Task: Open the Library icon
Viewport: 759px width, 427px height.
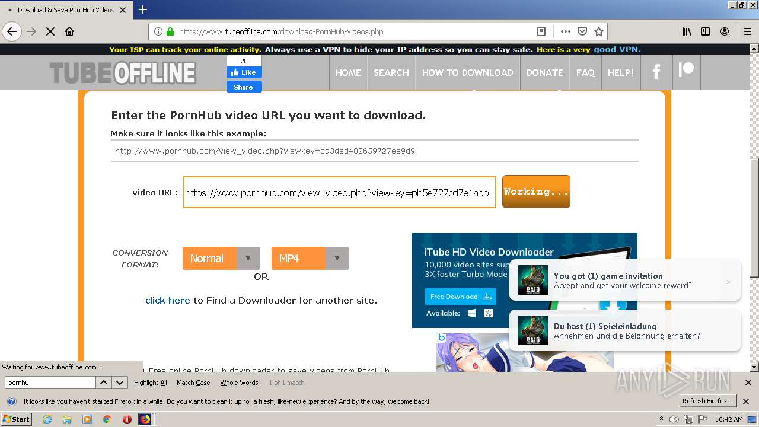Action: coord(687,31)
